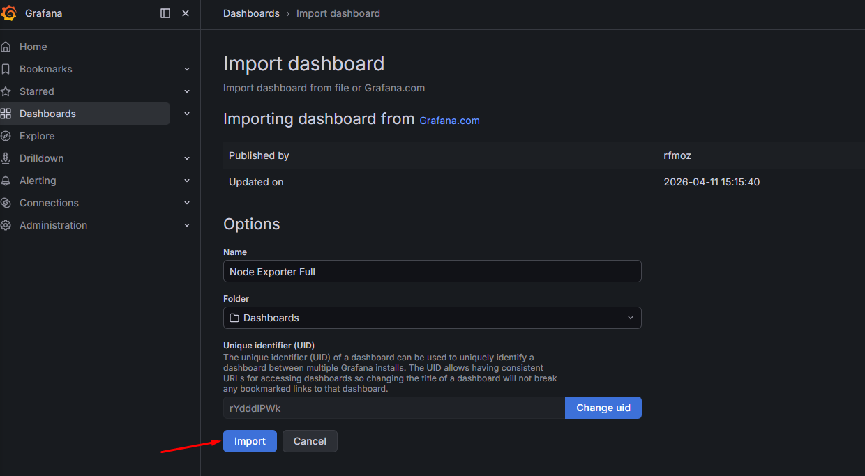Expand the Starred section chevron
865x476 pixels.
point(187,91)
